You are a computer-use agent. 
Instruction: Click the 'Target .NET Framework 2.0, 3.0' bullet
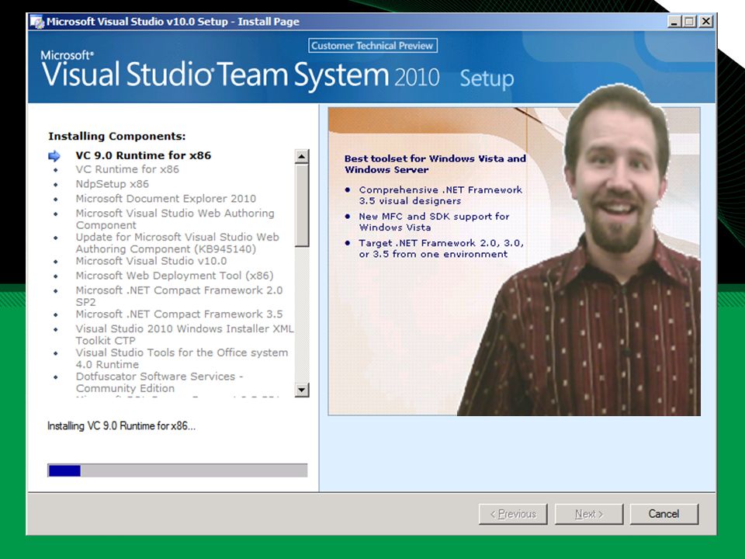coord(442,248)
